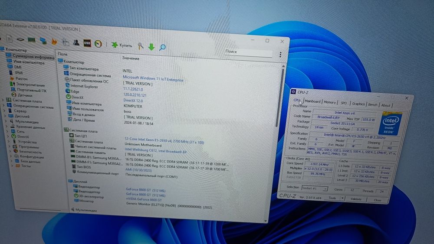Open the three-dot menu next to Поиск
Image resolution: width=434 pixels, height=244 pixels.
[280, 55]
